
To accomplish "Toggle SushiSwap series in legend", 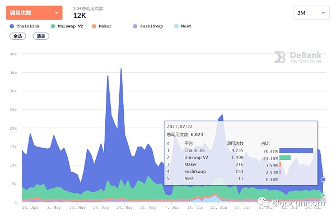I will 148,26.
